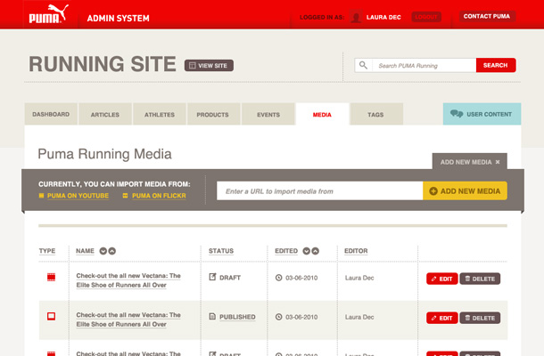Click the Published status link
Viewport: 544px width, 356px height.
coord(237,317)
